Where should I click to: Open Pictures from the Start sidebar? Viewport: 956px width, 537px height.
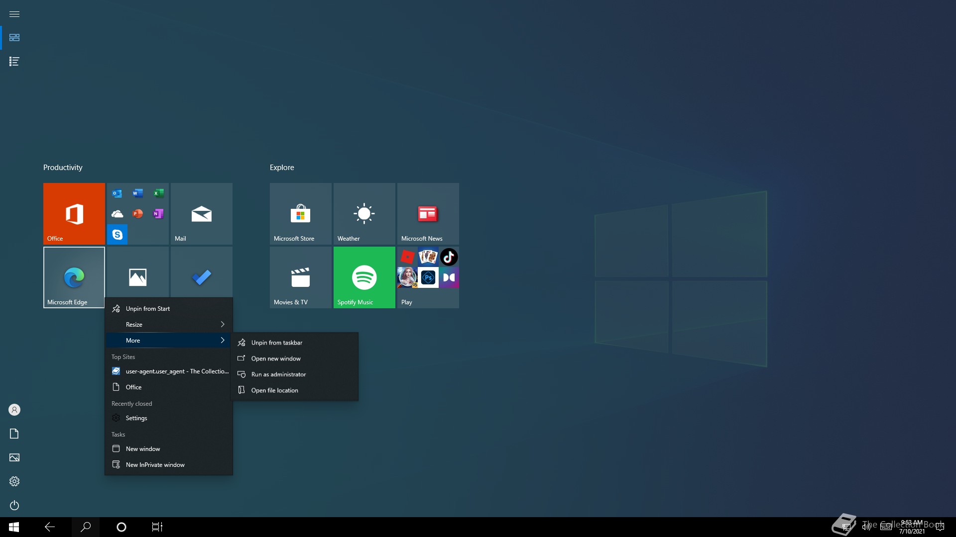pyautogui.click(x=14, y=457)
